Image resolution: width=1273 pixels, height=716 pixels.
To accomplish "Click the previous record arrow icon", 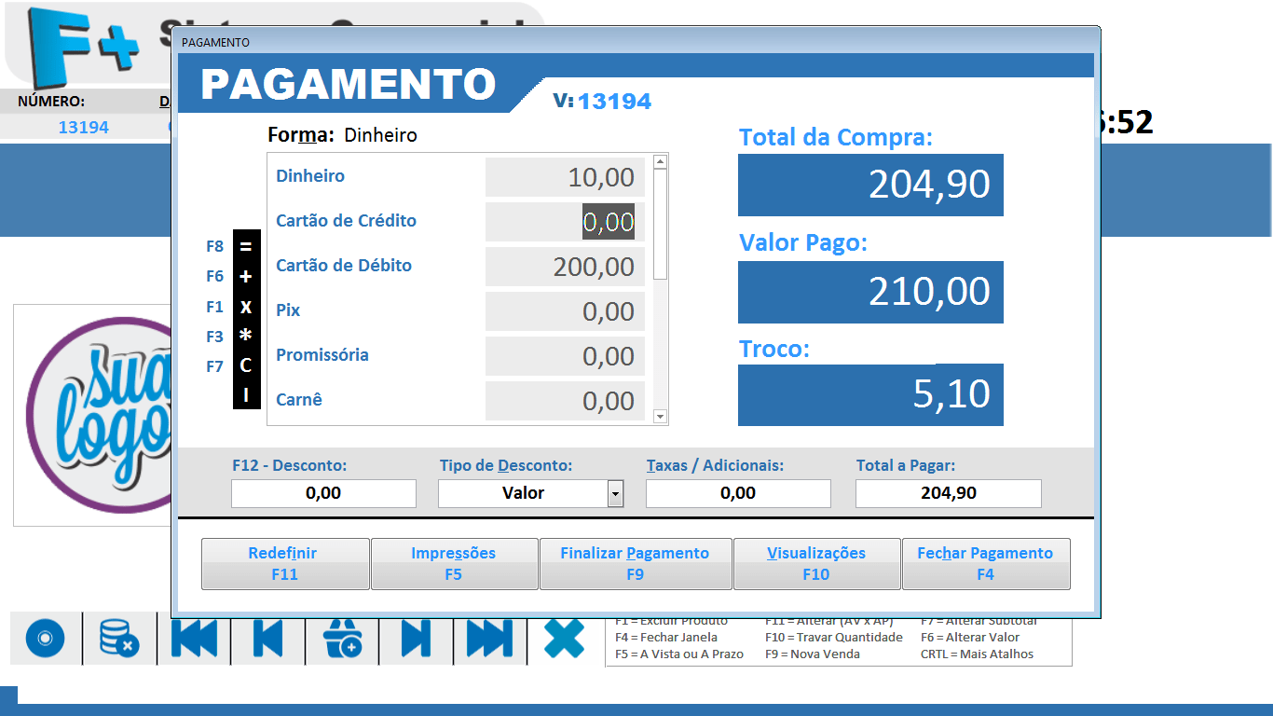I will 267,639.
